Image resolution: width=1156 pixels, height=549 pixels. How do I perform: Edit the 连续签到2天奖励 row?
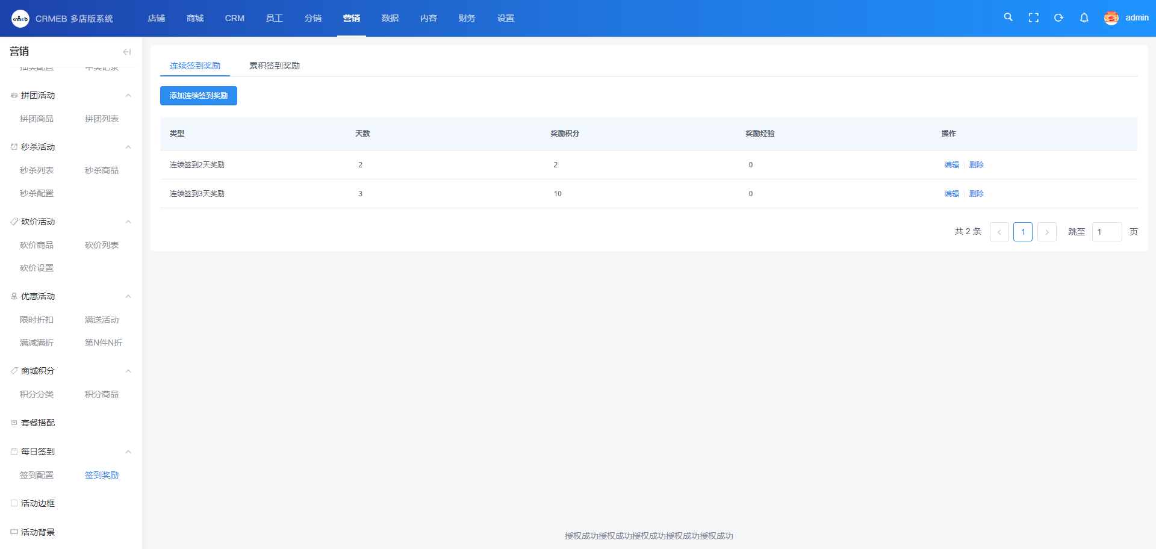click(951, 165)
